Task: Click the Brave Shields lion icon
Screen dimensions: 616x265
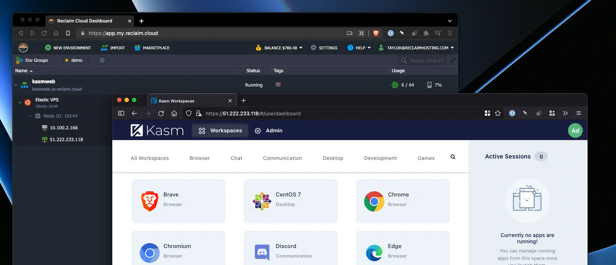Action: (376, 33)
